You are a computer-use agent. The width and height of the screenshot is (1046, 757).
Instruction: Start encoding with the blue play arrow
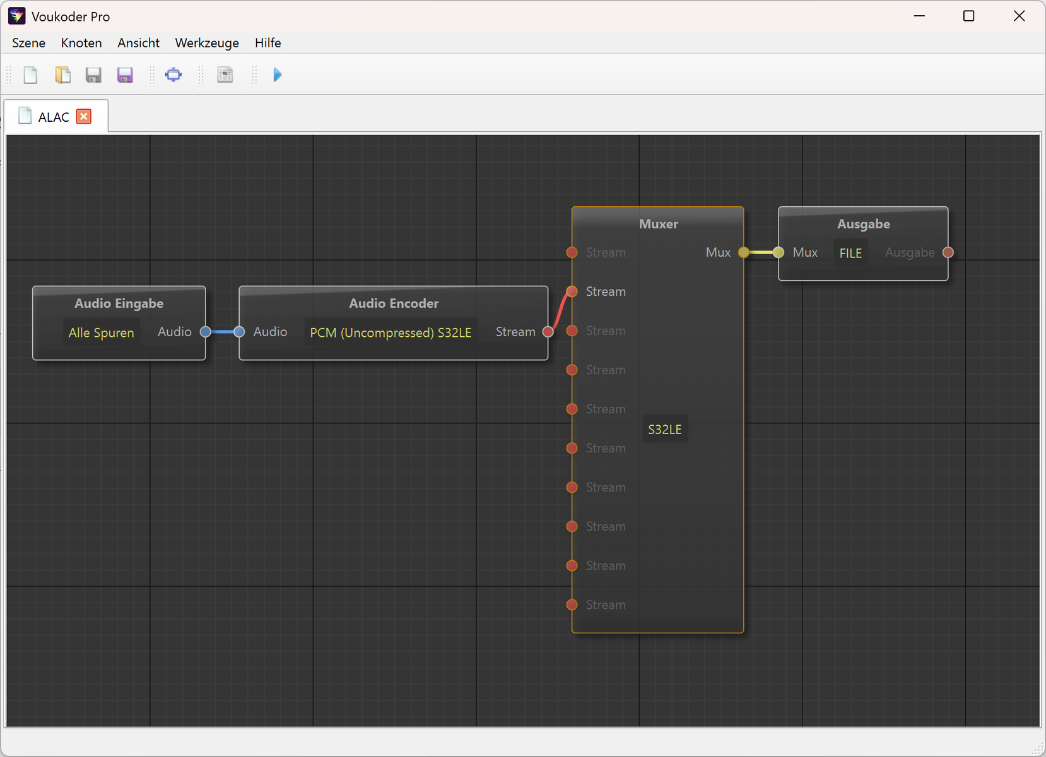[278, 75]
